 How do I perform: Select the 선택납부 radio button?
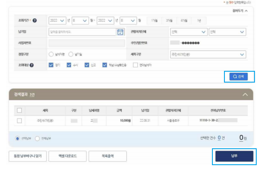point(17,139)
